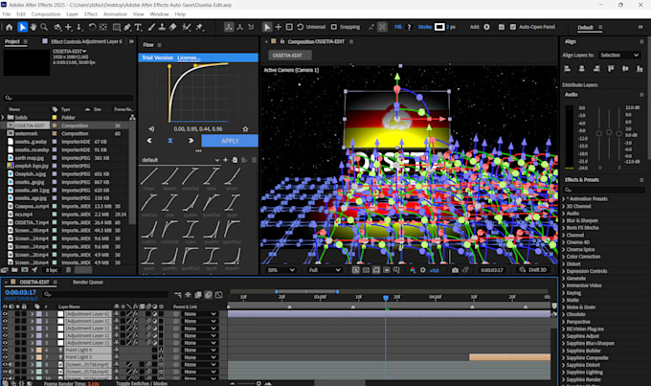Image resolution: width=651 pixels, height=386 pixels.
Task: Click the current time indicator playhead
Action: pos(386,298)
